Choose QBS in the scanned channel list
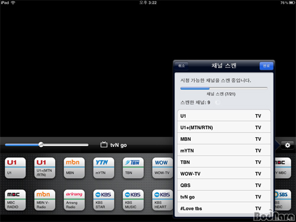 224,185
